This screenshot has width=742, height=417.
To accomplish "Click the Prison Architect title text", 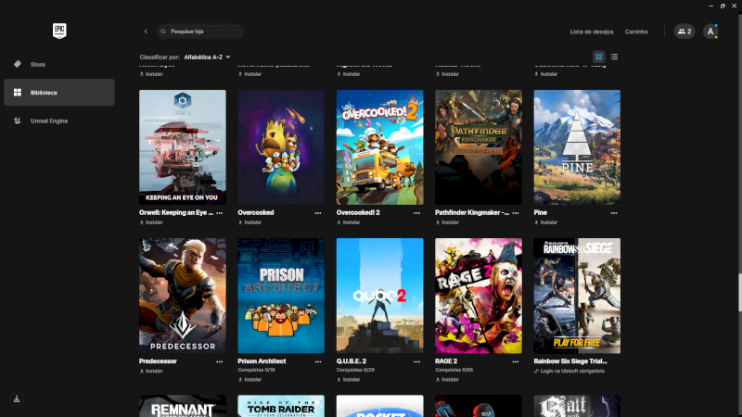I will click(262, 361).
